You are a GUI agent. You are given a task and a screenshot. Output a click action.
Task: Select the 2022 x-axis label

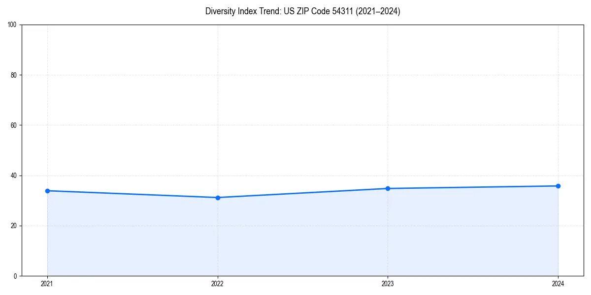point(218,283)
